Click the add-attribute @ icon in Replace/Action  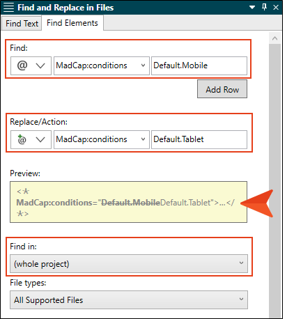[22, 139]
